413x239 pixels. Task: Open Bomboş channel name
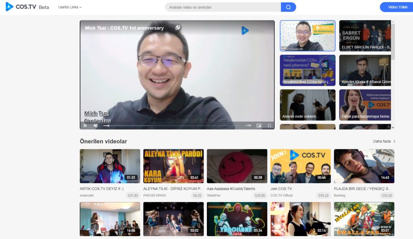340,196
